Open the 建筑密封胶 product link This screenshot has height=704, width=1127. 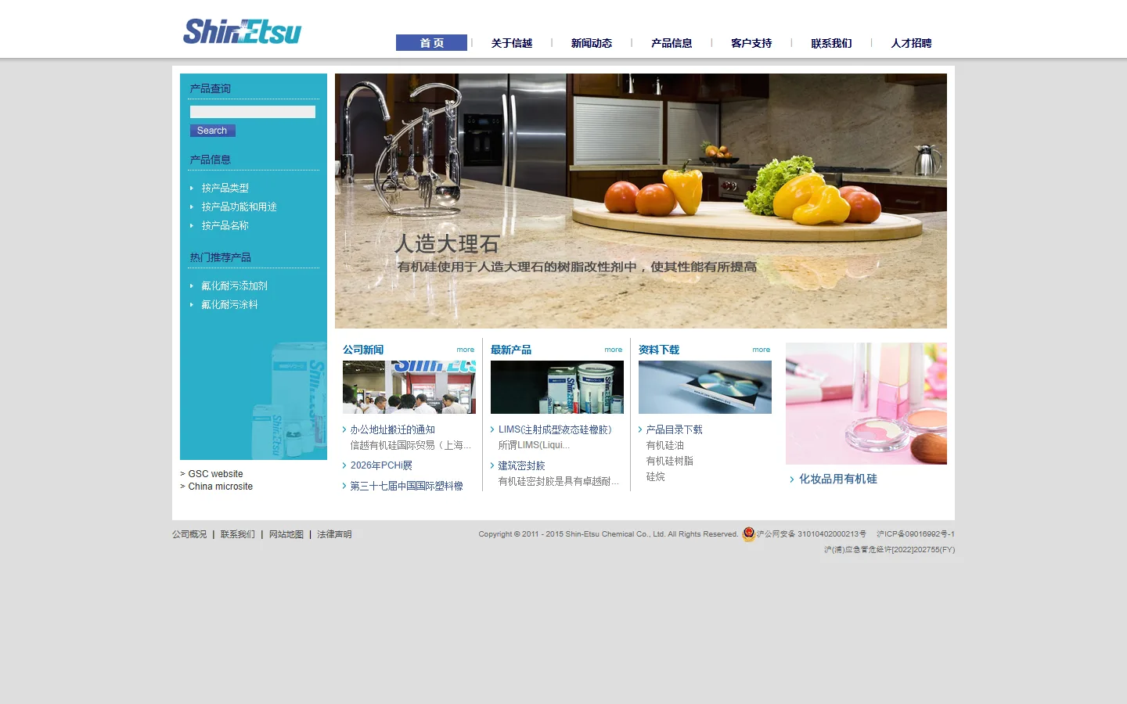(x=522, y=465)
